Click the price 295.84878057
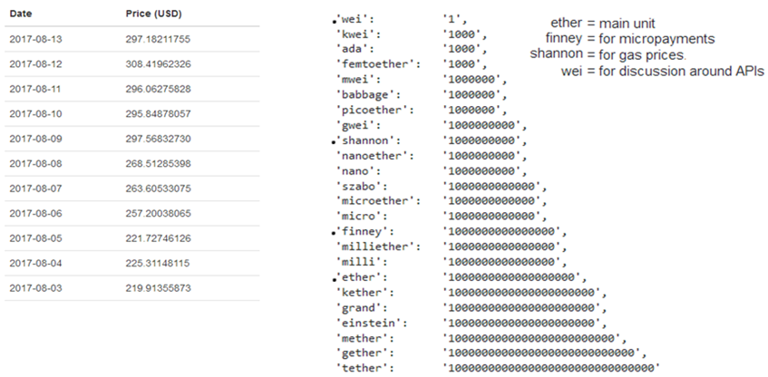 [x=164, y=113]
